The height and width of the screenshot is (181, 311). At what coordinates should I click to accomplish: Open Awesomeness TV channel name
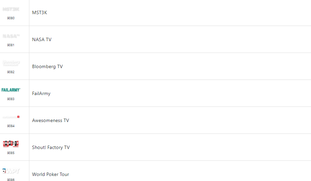pyautogui.click(x=51, y=120)
